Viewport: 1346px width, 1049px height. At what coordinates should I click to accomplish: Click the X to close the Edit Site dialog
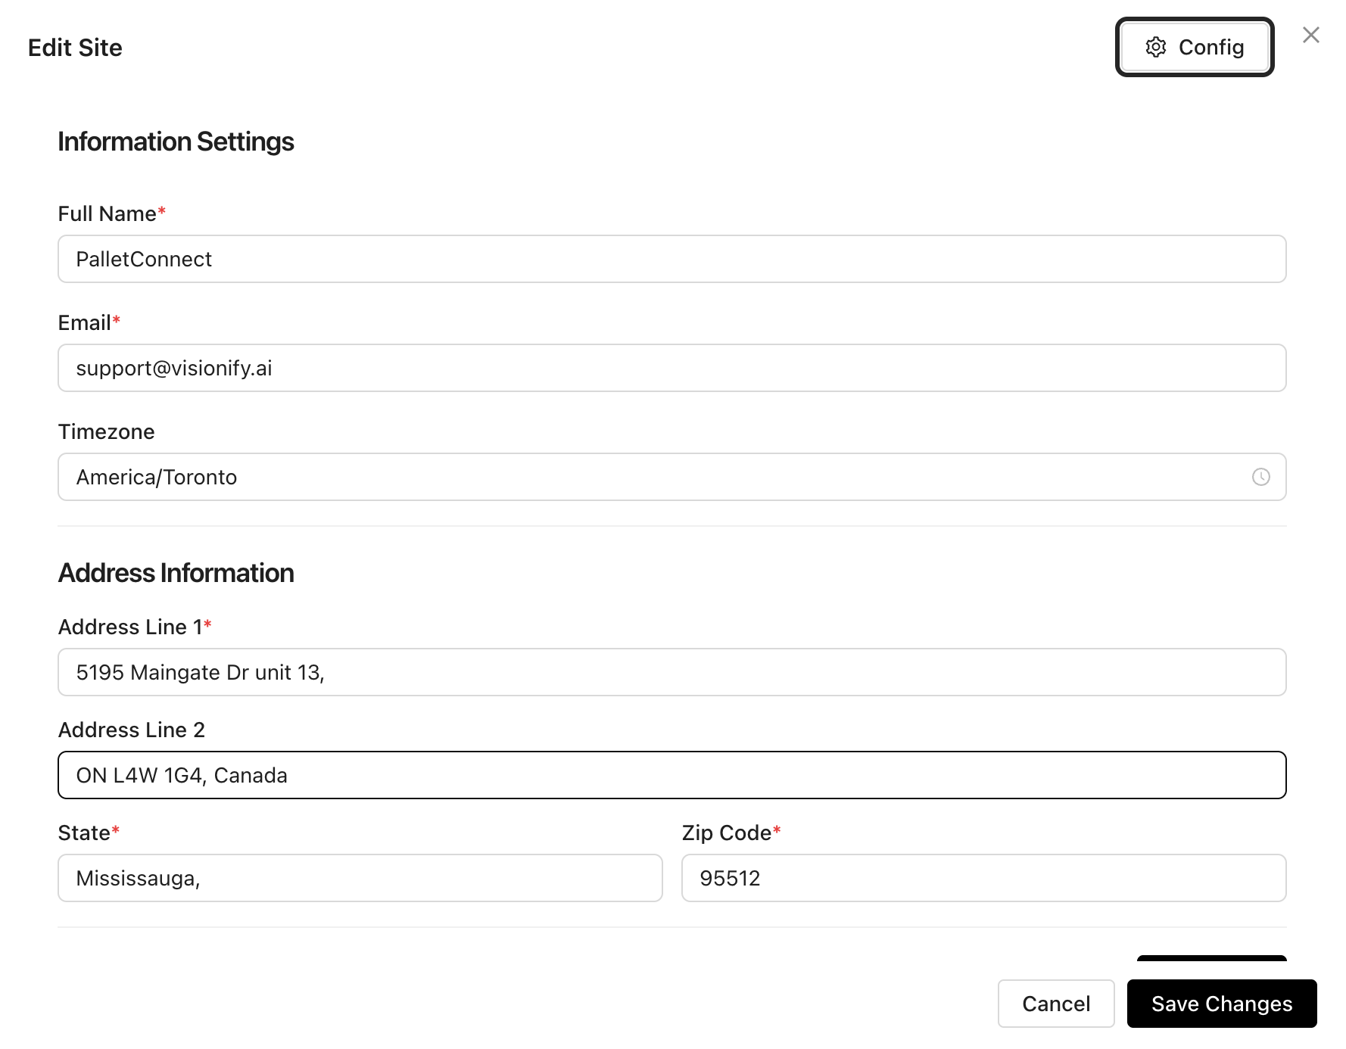coord(1311,34)
